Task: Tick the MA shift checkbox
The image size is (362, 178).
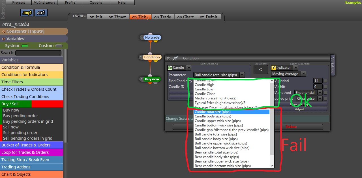Action: 325,87
